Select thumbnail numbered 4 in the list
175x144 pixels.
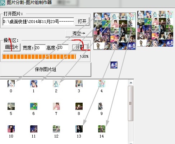point(102,84)
